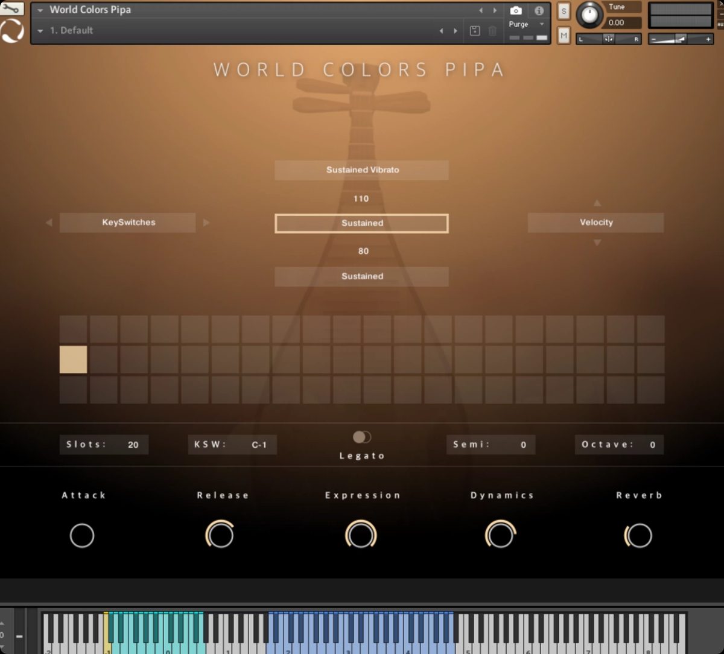
Task: Click left arrow next to KeySwitches
Action: tap(49, 223)
